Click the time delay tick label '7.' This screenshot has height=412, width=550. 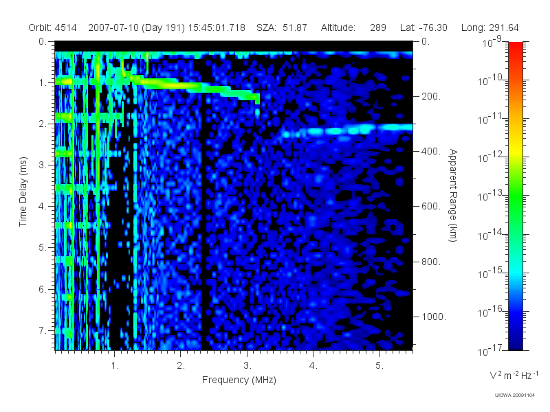click(42, 330)
